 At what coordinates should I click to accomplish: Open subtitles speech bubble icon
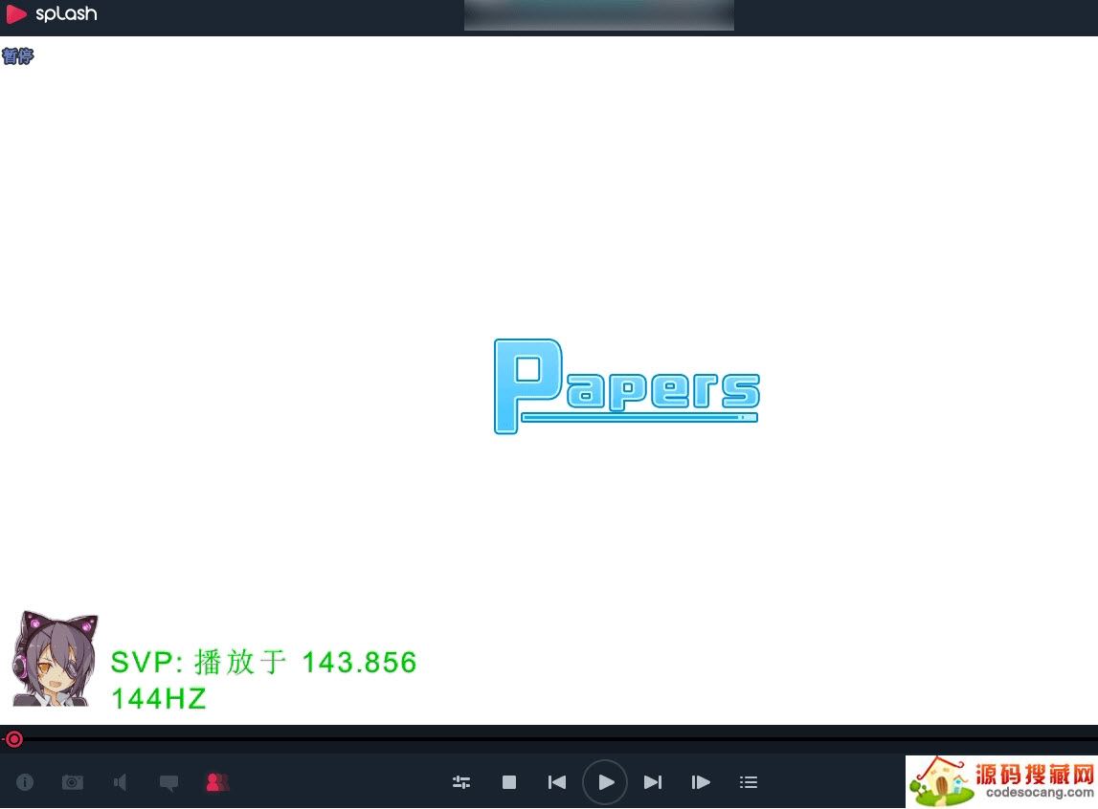168,783
